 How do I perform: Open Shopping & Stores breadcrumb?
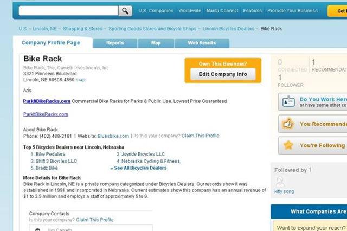(82, 29)
